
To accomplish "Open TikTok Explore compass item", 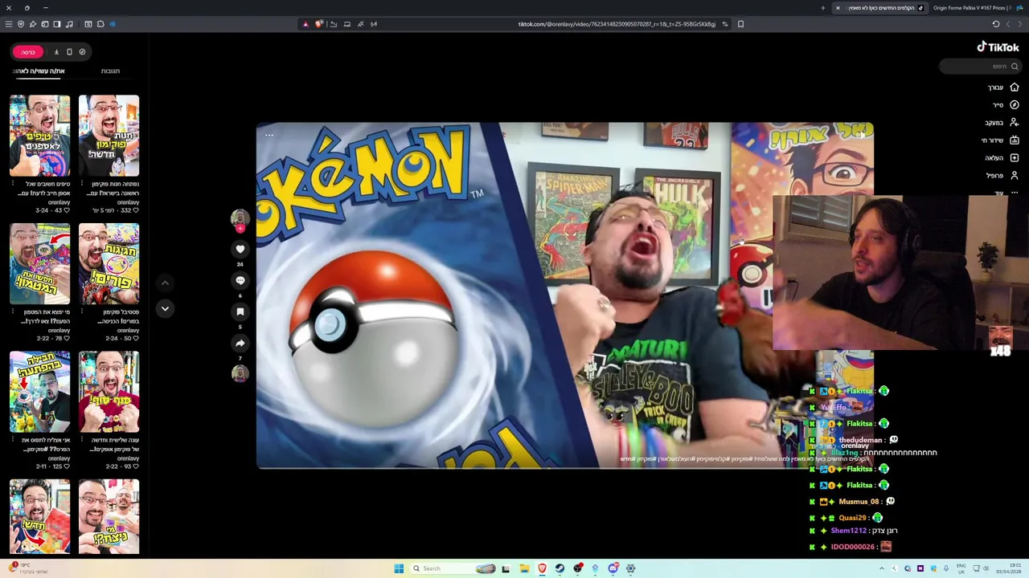I will coord(1005,105).
